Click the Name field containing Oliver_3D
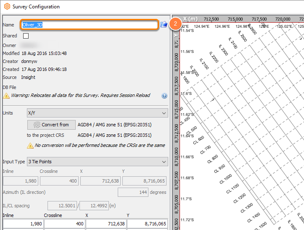This screenshot has width=304, height=230. [x=89, y=25]
